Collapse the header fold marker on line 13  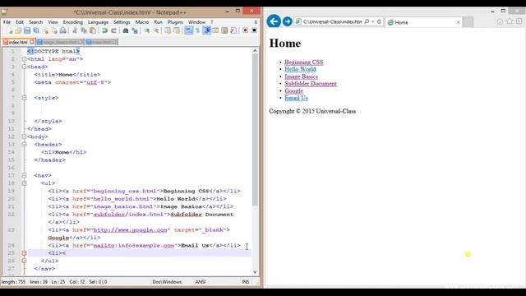click(24, 145)
